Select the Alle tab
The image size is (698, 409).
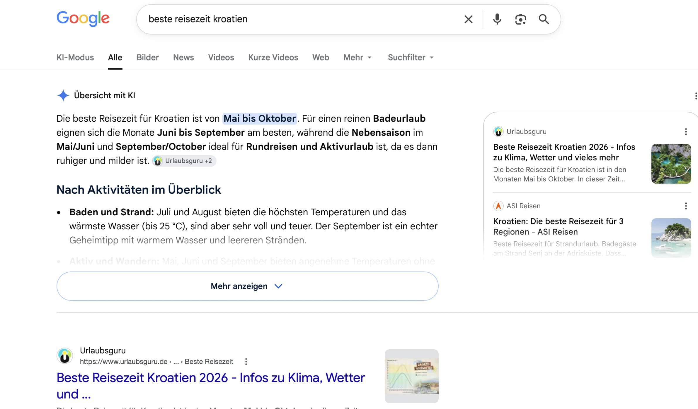(x=115, y=57)
